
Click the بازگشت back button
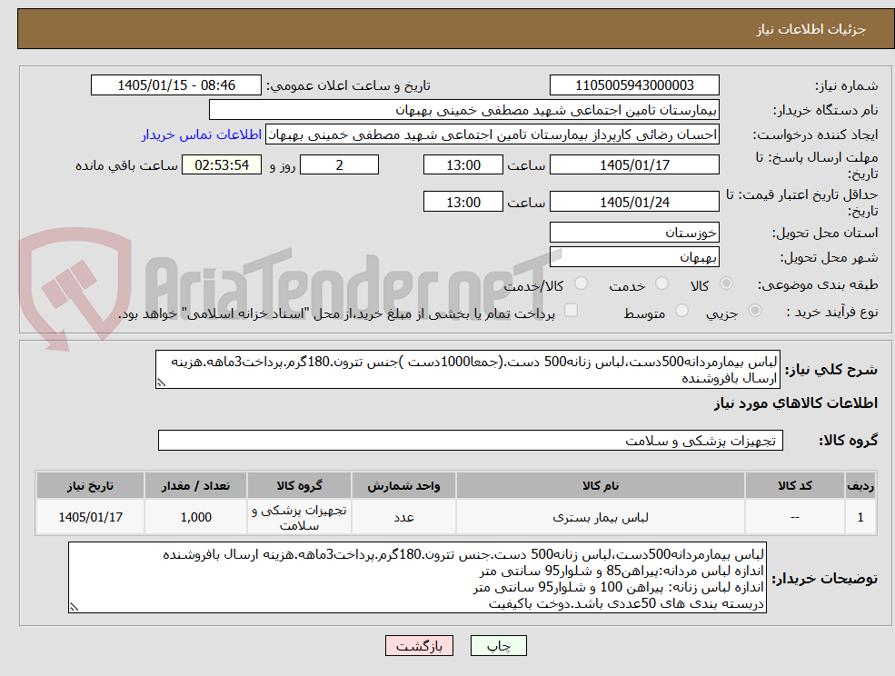(419, 646)
